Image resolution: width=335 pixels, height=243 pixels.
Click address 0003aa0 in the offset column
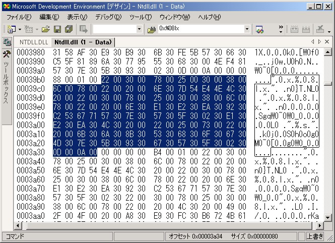31,216
